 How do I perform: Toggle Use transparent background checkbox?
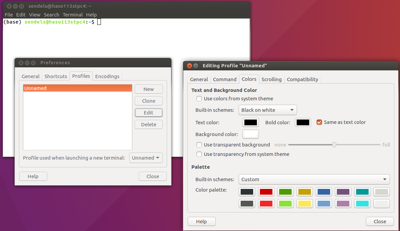click(x=199, y=145)
